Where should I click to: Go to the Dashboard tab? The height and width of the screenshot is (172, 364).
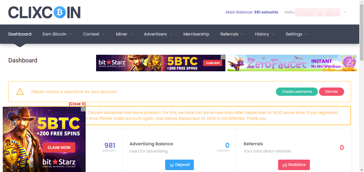pos(20,34)
